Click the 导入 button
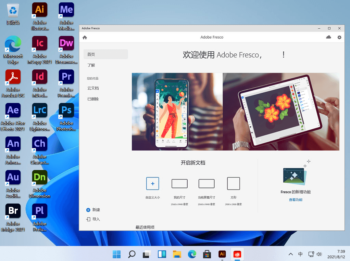350x261 pixels. pos(93,219)
